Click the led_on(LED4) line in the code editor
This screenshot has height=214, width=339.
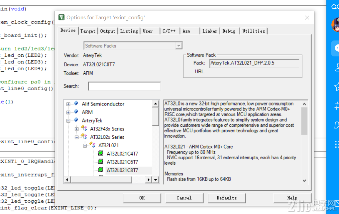23,69
